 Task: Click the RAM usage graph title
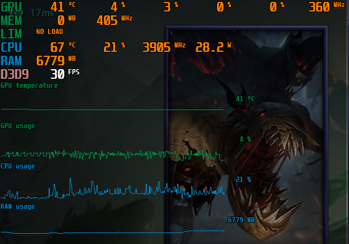18,206
